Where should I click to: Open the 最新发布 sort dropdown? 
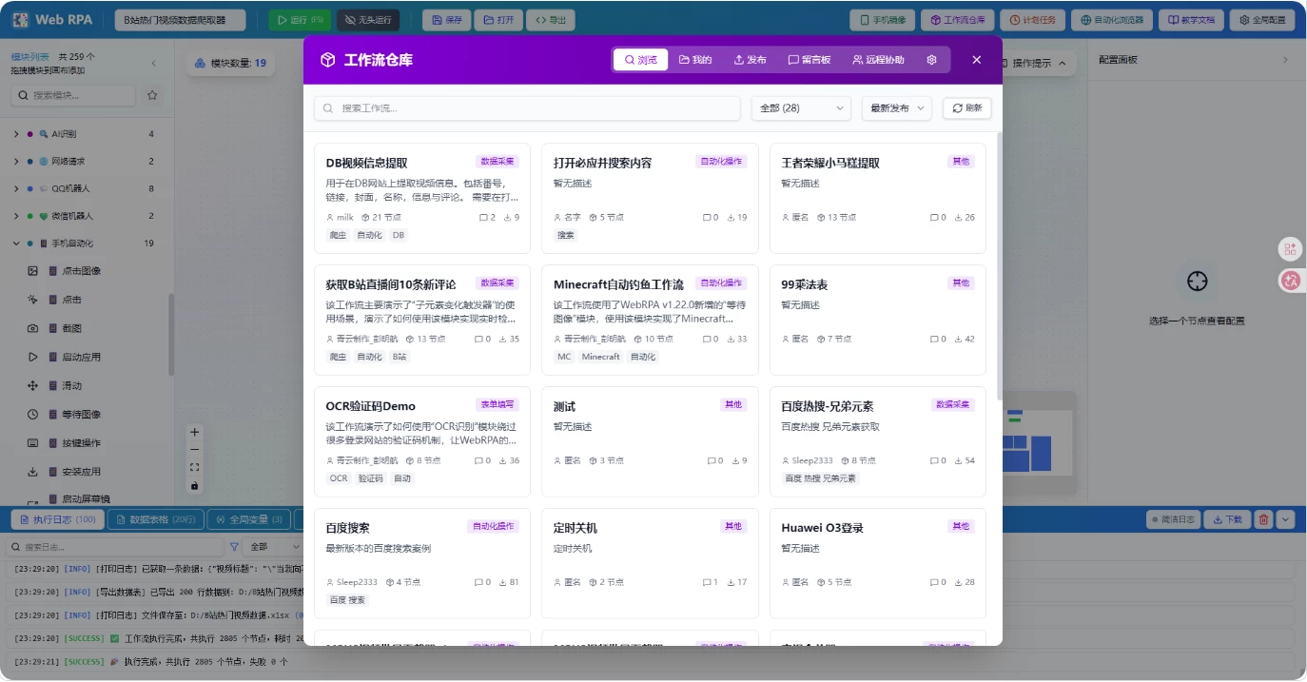[896, 108]
